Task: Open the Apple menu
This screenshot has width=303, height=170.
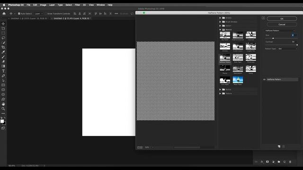Action: click(4, 5)
